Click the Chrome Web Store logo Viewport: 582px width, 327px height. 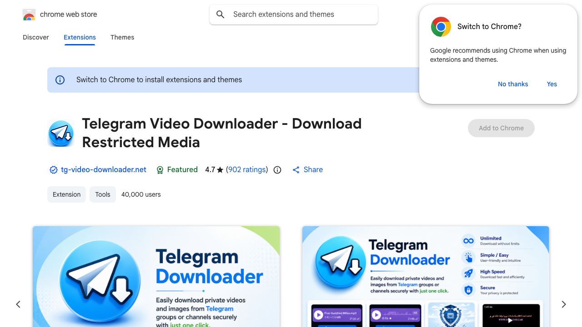click(x=29, y=15)
